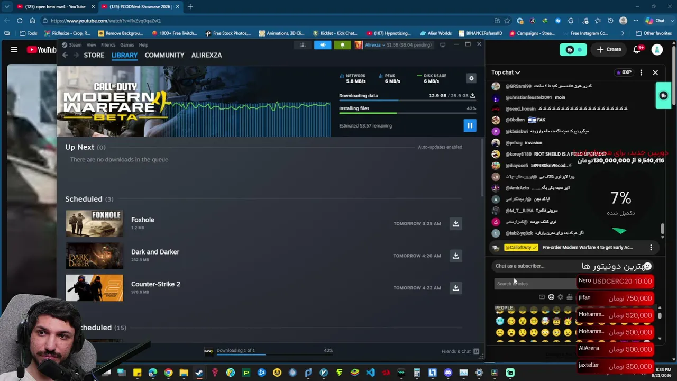
Task: Go back in Steam navigation
Action: click(65, 55)
